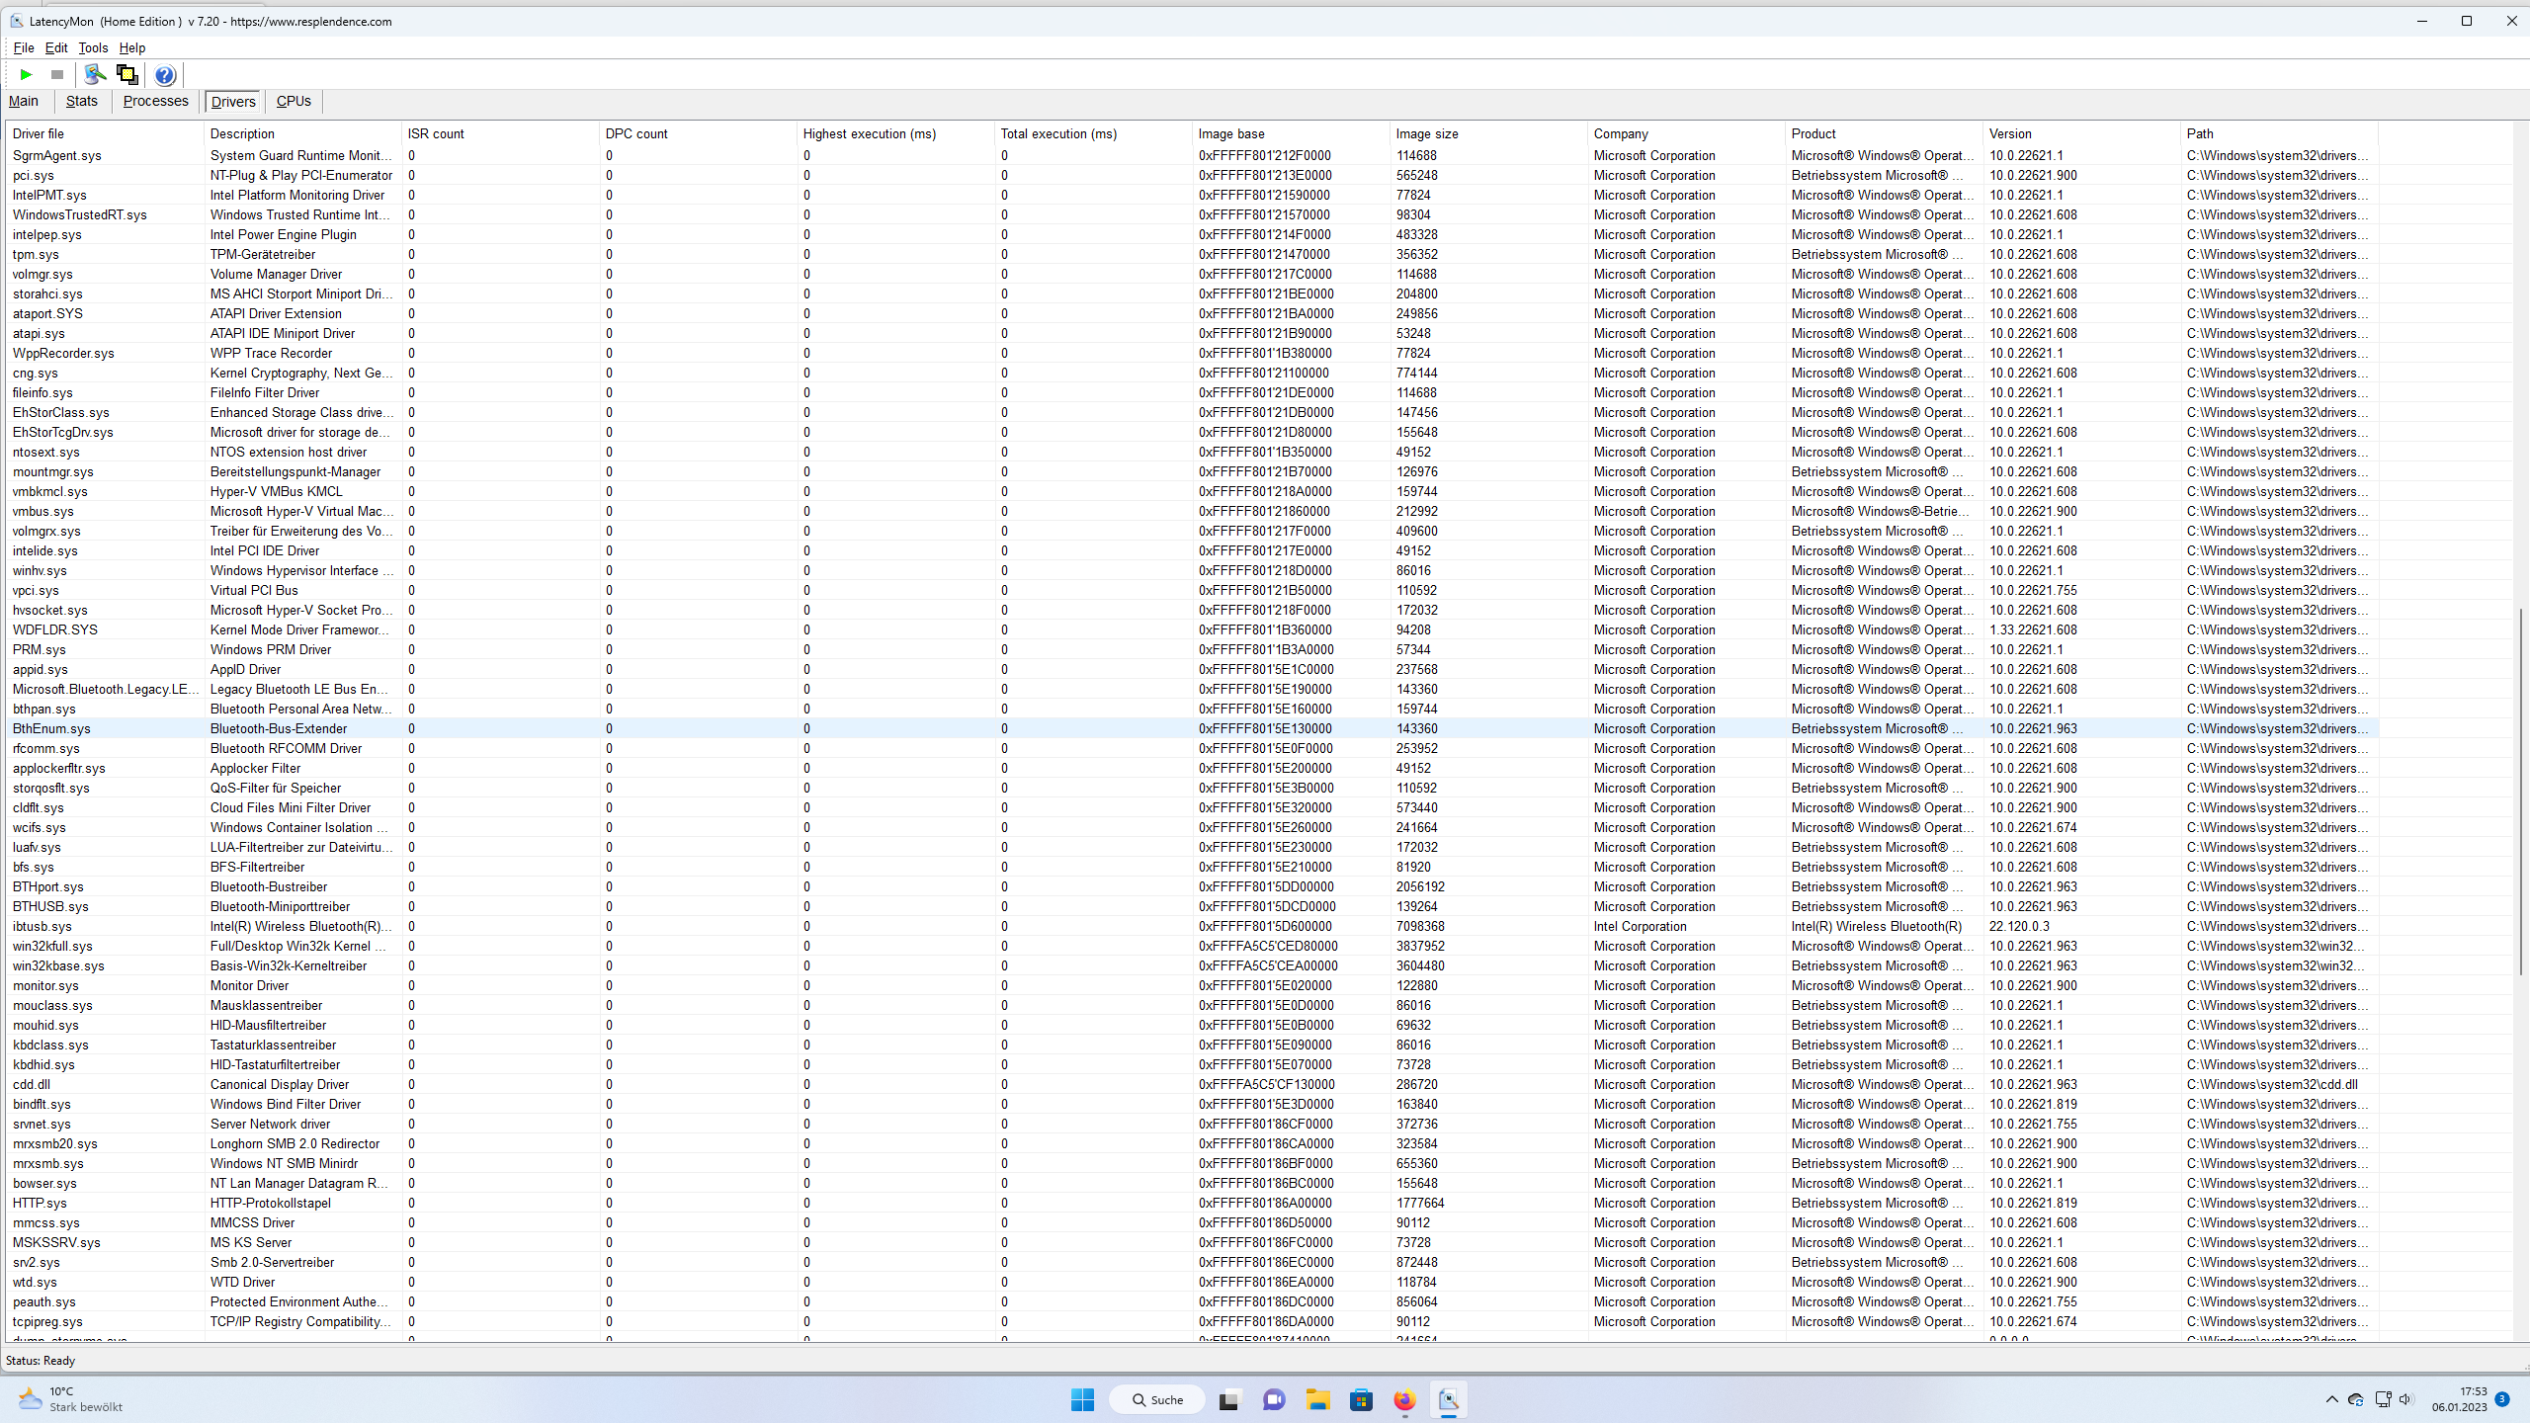Select the ibtusb.sys driver row
Screen dimensions: 2530x1423
tap(42, 926)
